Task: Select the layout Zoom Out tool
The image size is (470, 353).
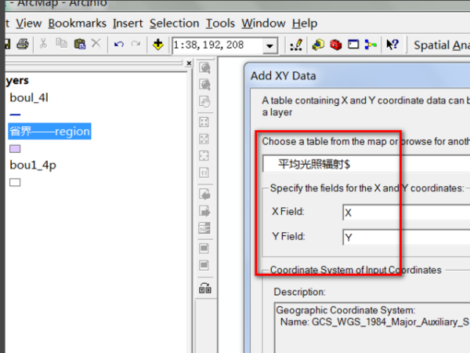Action: click(204, 85)
